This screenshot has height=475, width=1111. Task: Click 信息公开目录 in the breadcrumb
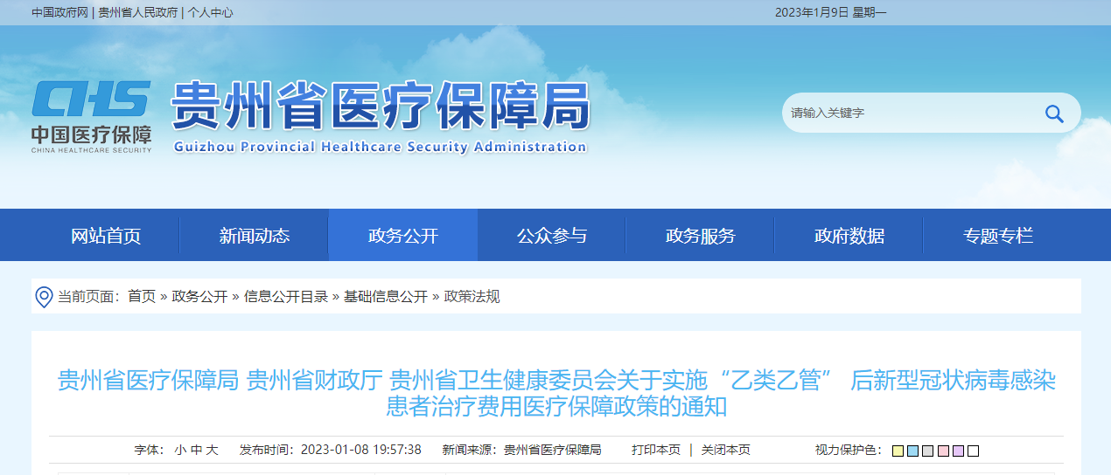pos(286,297)
